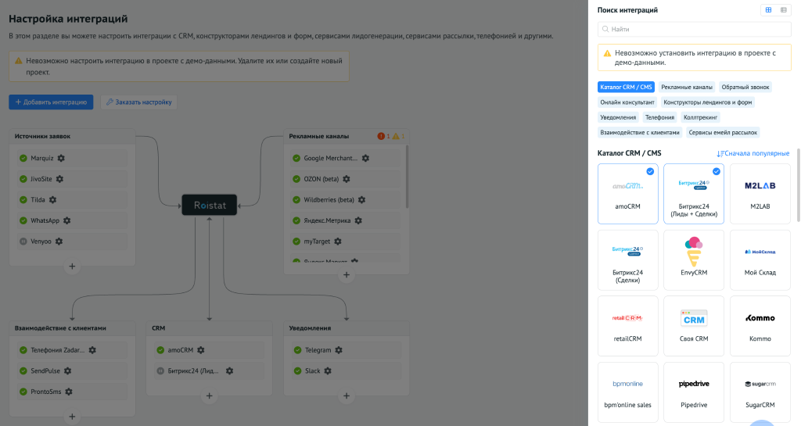Choose the Своя CRM integration card
The height and width of the screenshot is (426, 801).
coord(694,326)
